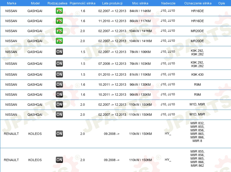Viewport: 231px width, 172px height.
Task: Select the ON fuel icon in the 76kW / 103KM row
Action: pyautogui.click(x=59, y=63)
